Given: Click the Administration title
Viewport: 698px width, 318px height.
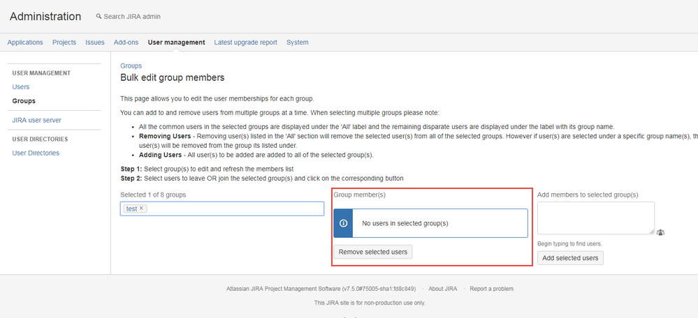Looking at the screenshot, I should (x=45, y=17).
